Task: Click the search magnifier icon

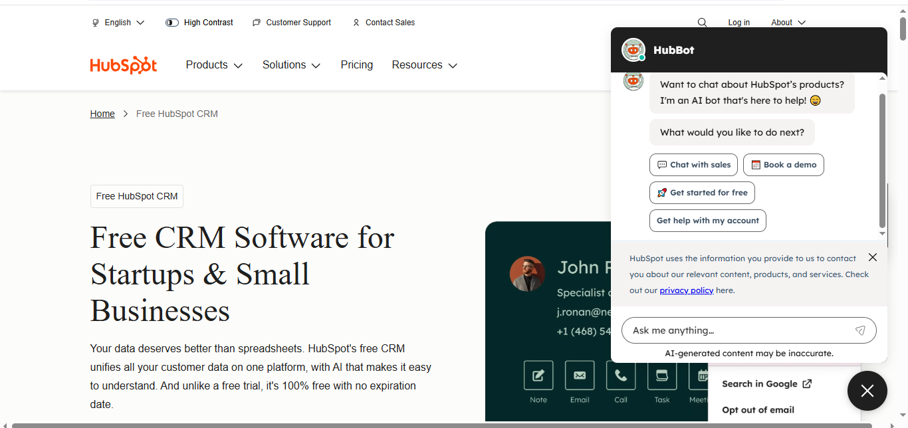Action: [702, 23]
